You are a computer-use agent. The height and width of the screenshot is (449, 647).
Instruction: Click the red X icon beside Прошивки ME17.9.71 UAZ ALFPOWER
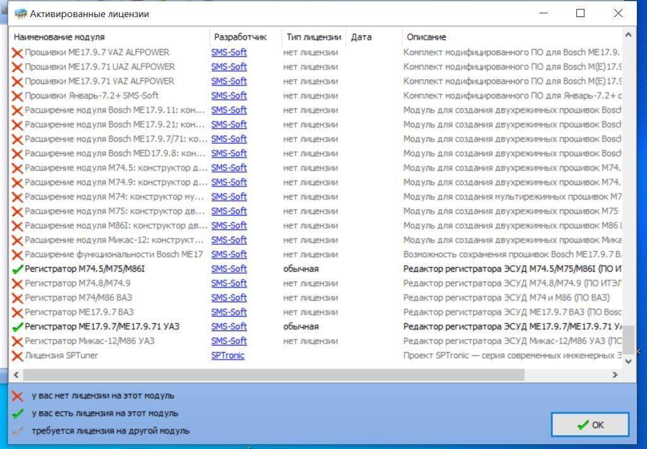17,67
